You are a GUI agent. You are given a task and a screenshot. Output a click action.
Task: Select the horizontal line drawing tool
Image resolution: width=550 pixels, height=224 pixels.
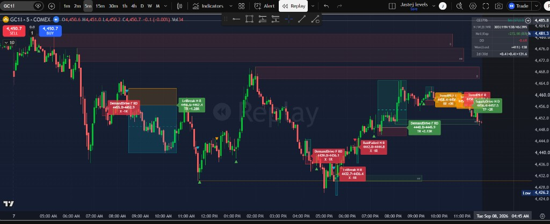(236, 19)
